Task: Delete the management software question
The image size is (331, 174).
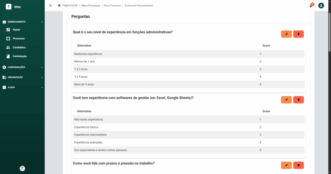Action: (x=298, y=100)
